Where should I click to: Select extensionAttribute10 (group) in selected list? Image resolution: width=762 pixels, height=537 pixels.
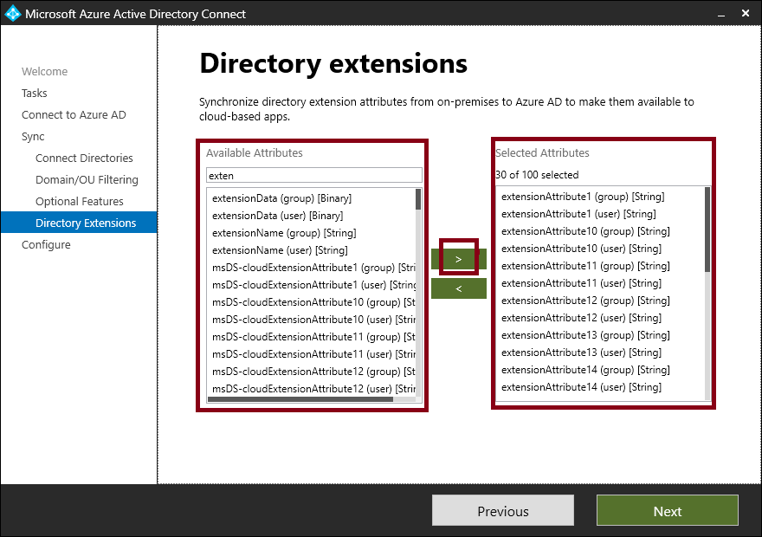[x=585, y=231]
